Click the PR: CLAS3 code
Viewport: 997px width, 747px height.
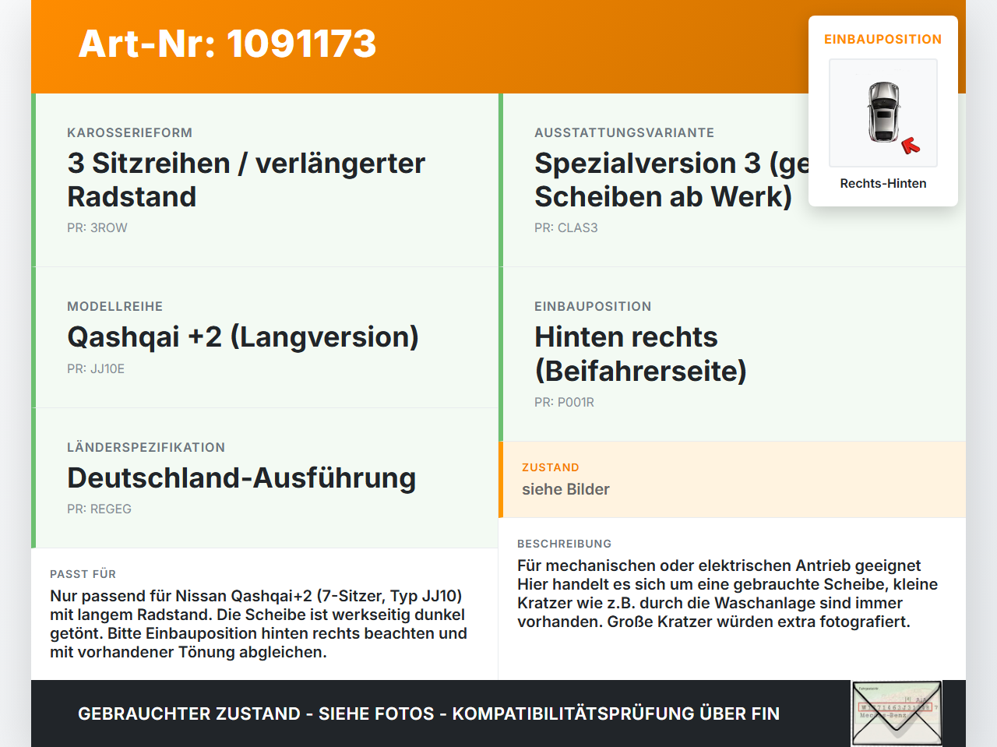point(566,227)
